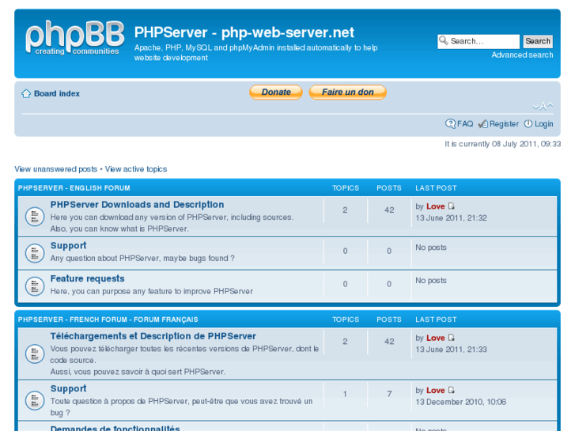The height and width of the screenshot is (431, 575).
Task: Open Demandes de fonctionnalités forum
Action: click(115, 428)
